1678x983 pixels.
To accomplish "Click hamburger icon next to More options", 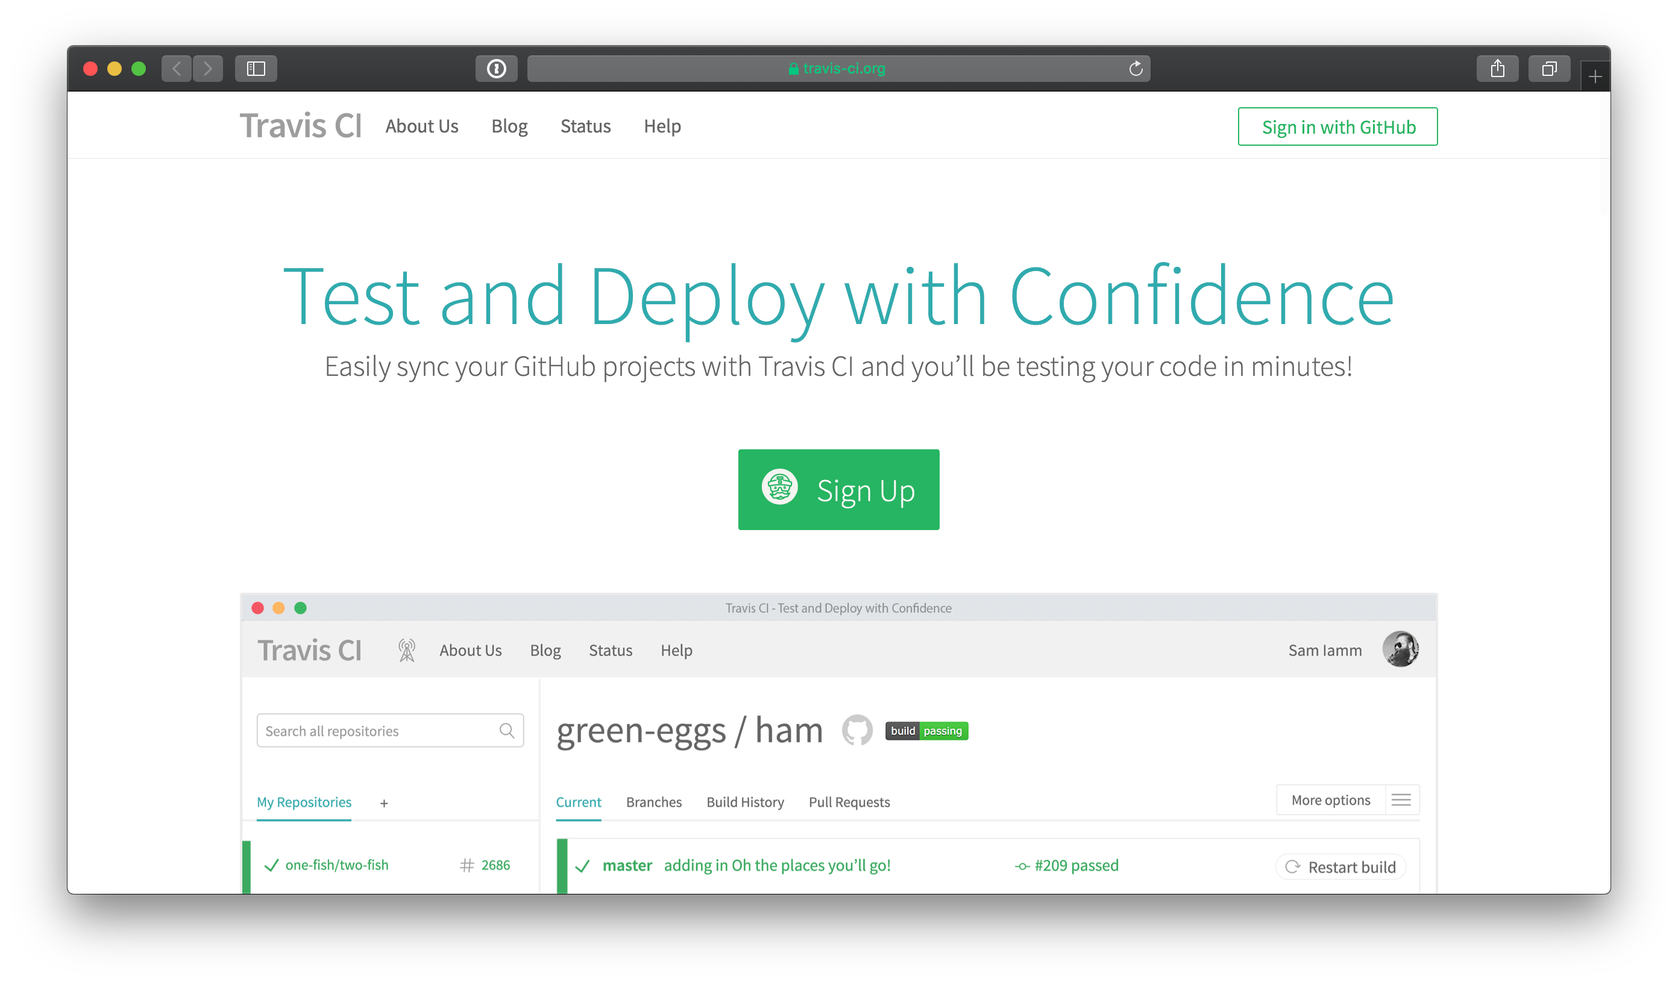I will (1401, 800).
